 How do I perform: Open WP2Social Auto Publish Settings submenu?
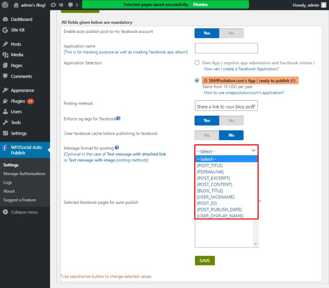11,165
